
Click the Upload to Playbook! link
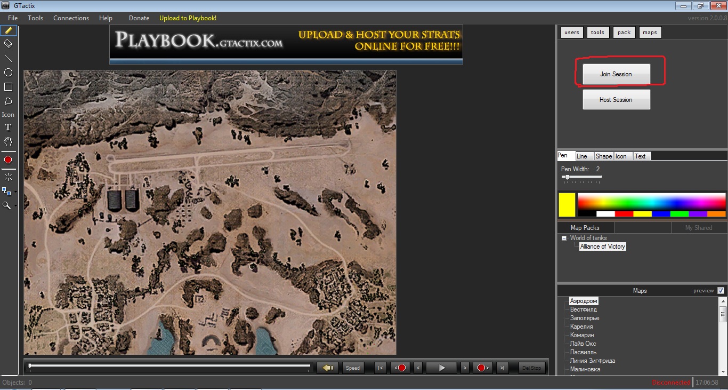pos(188,18)
